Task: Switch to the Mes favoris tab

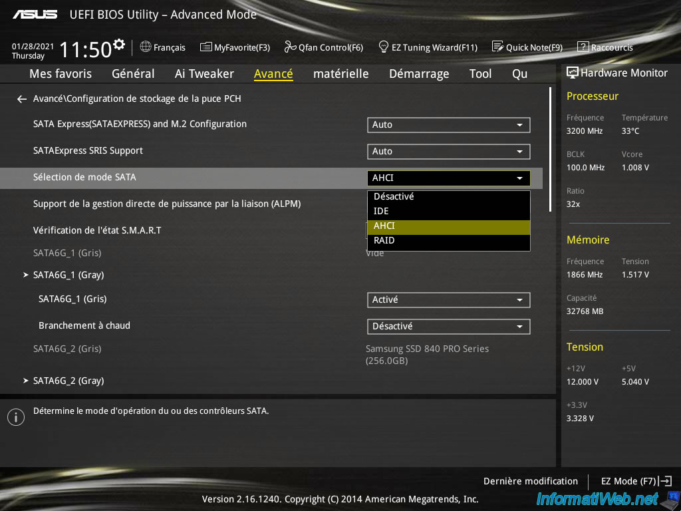Action: click(61, 74)
